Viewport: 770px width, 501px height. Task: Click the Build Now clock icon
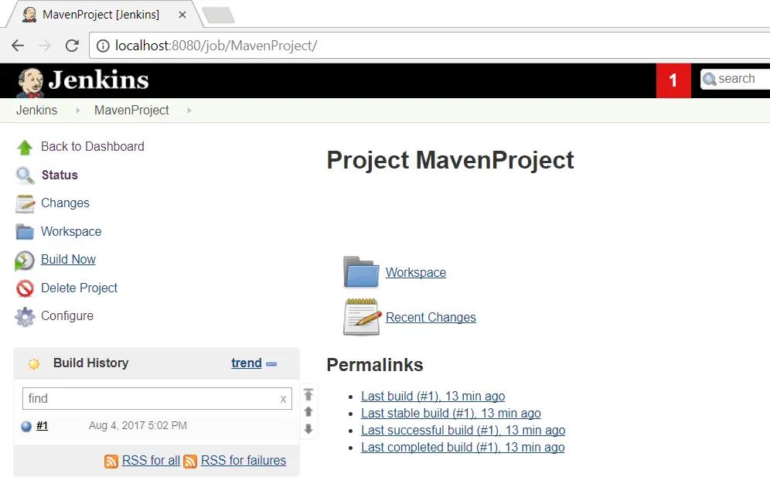pos(25,261)
